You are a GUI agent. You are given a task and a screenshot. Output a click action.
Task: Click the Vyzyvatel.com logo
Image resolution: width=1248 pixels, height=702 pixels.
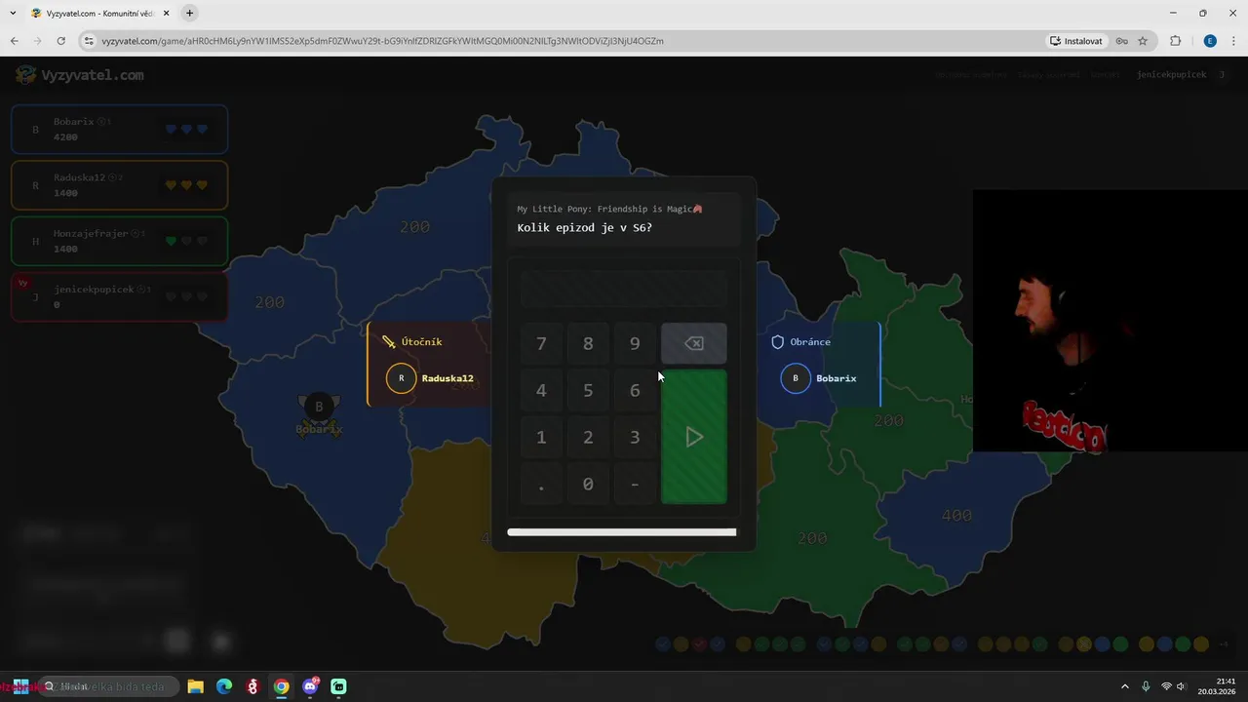[x=80, y=75]
